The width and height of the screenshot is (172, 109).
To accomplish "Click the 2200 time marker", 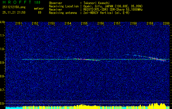I will point(166,23).
